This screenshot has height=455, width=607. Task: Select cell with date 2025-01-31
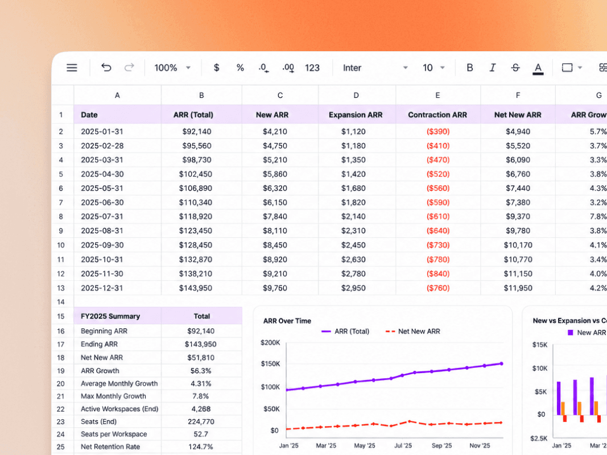[117, 131]
